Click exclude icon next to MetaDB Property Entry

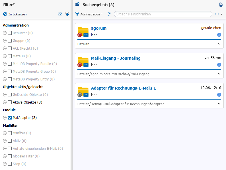(5, 79)
